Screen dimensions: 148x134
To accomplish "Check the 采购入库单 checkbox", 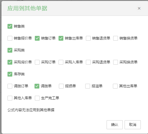I will click(x=61, y=62).
